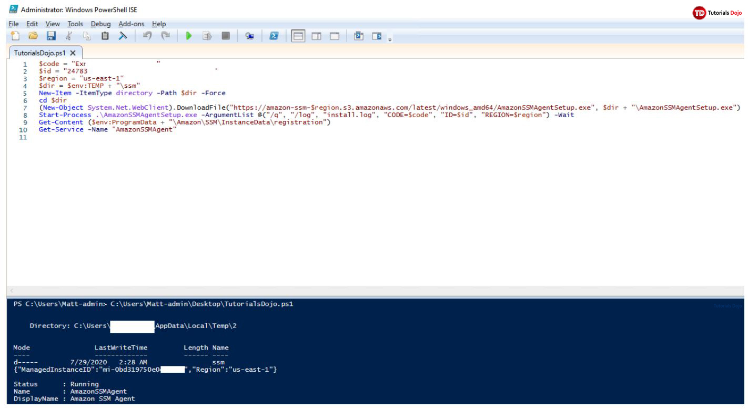Viewport: 748px width, 409px height.
Task: Open the Tools menu
Action: (x=75, y=24)
